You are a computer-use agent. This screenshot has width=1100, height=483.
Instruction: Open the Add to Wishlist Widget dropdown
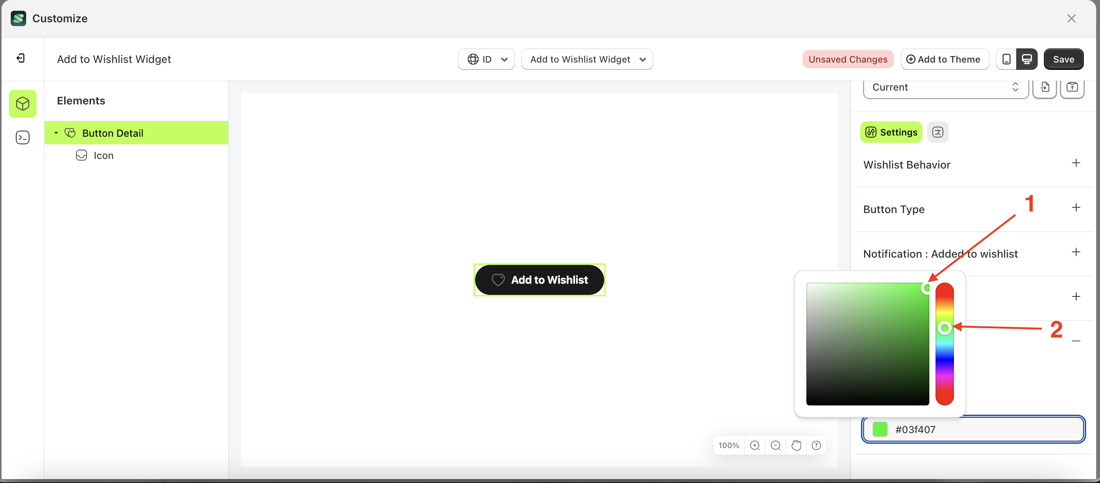(587, 59)
